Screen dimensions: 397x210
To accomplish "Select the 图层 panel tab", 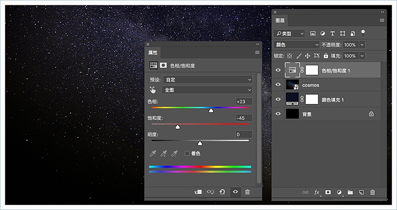I will click(280, 21).
